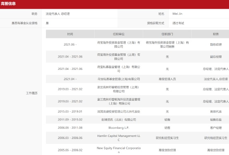Select 荷宝私募基金管理（上海）有限公司 in the 2021.04 - 2021.06 row
The image size is (229, 155).
point(119,69)
